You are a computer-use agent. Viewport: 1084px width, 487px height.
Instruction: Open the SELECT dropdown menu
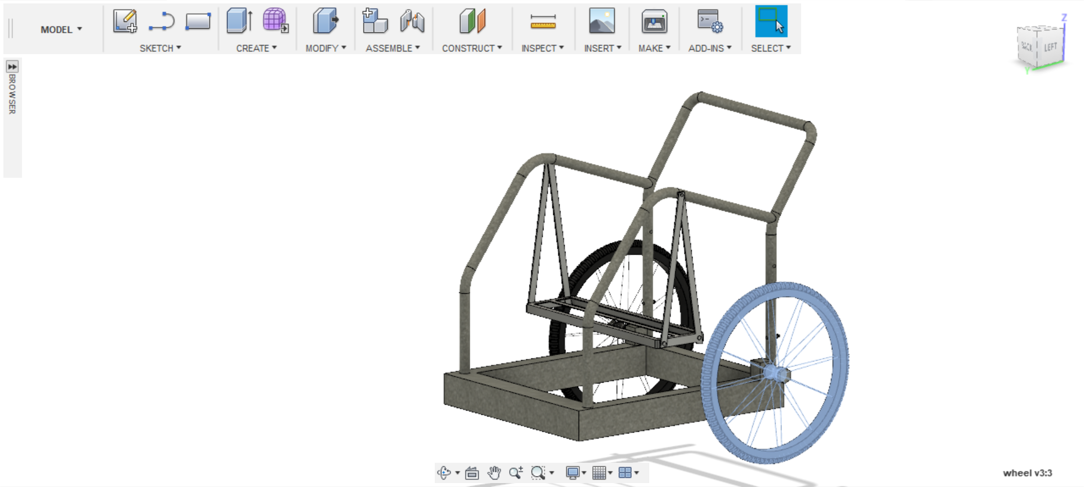tap(771, 49)
